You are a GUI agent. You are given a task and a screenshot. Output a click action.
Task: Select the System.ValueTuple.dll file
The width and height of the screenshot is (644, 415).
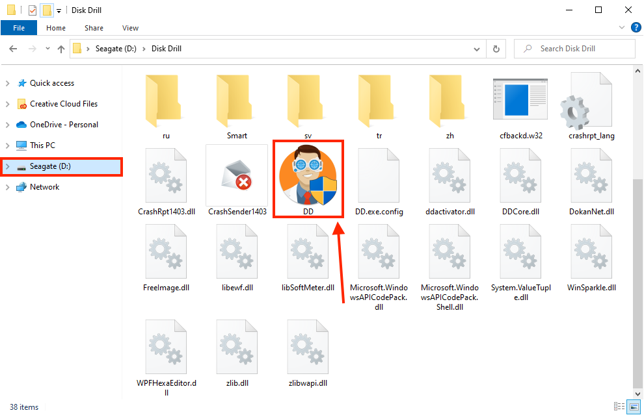coord(520,263)
